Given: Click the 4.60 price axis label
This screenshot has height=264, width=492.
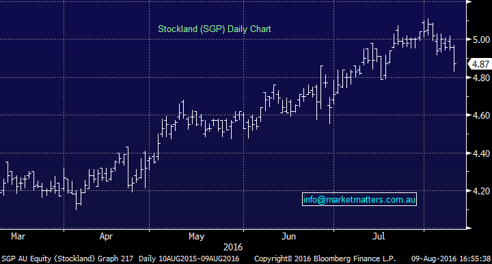Looking at the screenshot, I should click(x=481, y=115).
